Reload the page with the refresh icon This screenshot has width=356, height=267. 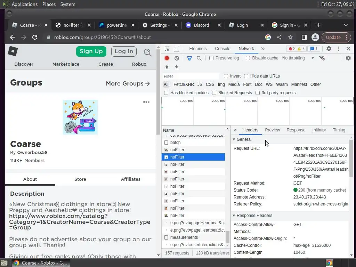[34, 37]
